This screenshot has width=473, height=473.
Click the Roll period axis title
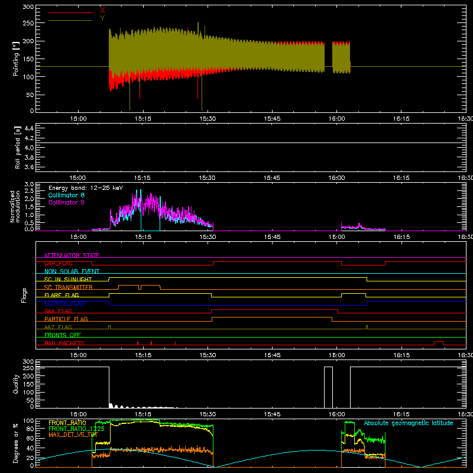(18, 147)
